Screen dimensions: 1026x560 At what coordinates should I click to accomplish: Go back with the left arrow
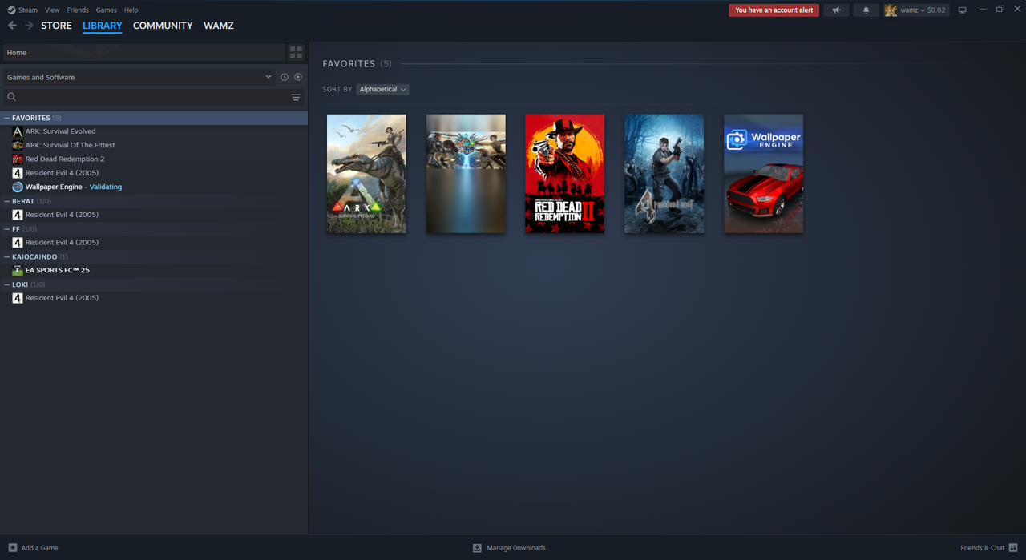click(12, 26)
